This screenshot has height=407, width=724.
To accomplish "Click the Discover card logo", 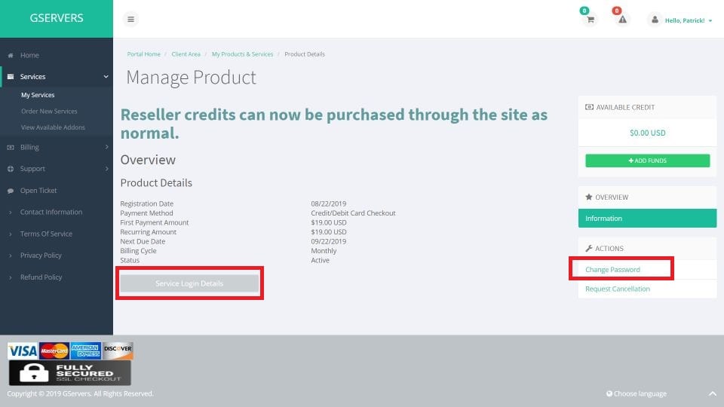I will [x=118, y=351].
